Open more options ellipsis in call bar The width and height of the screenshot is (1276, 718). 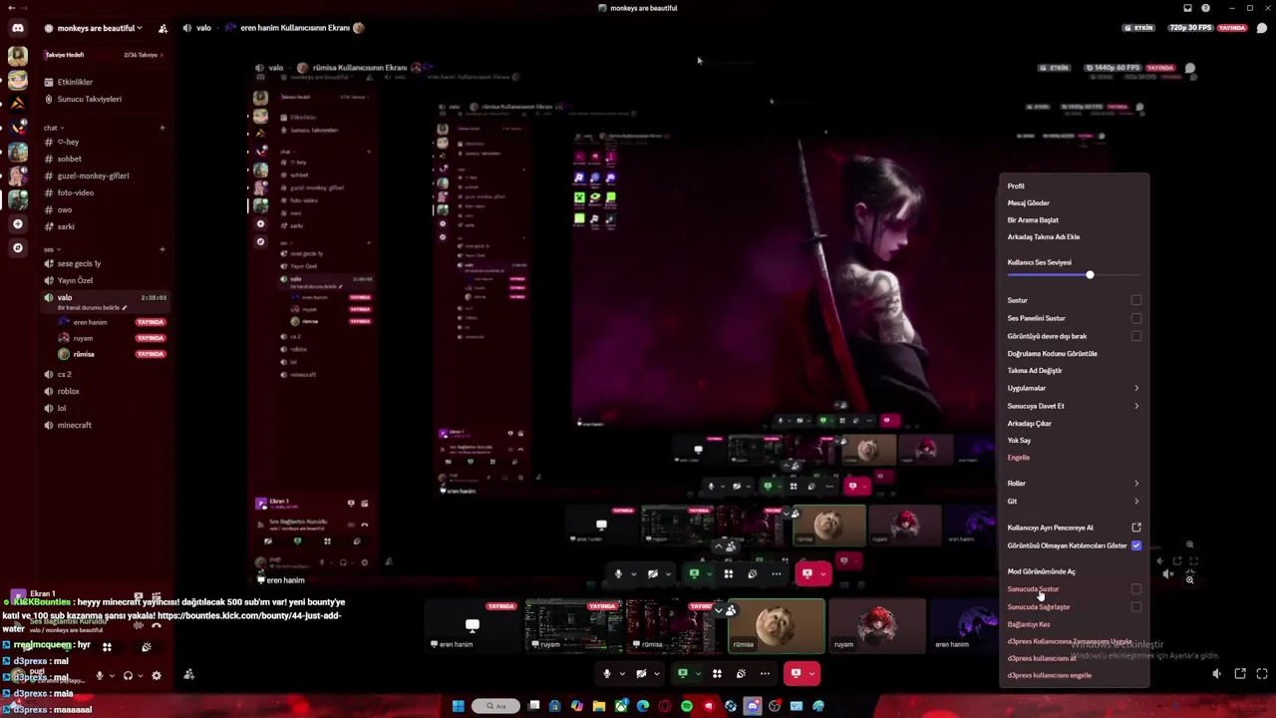pyautogui.click(x=765, y=673)
